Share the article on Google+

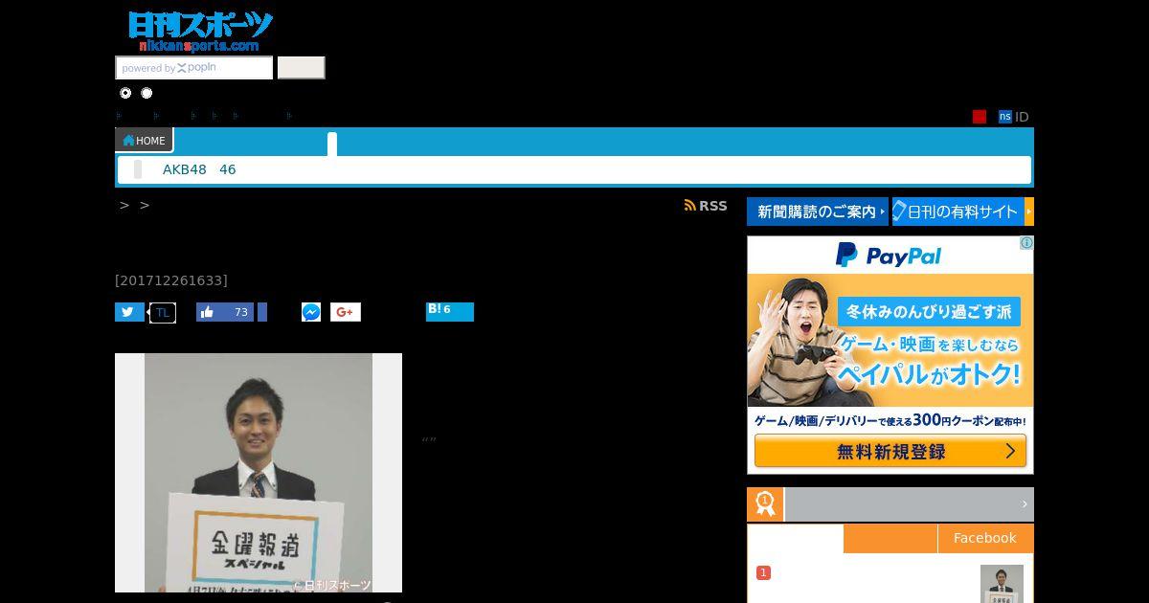pyautogui.click(x=346, y=312)
